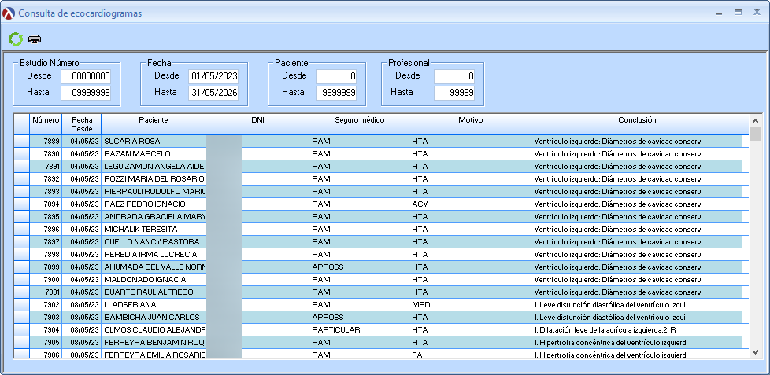Viewport: 770px width, 375px height.
Task: Focus the Profesional Hasta field 99999
Action: pyautogui.click(x=454, y=93)
